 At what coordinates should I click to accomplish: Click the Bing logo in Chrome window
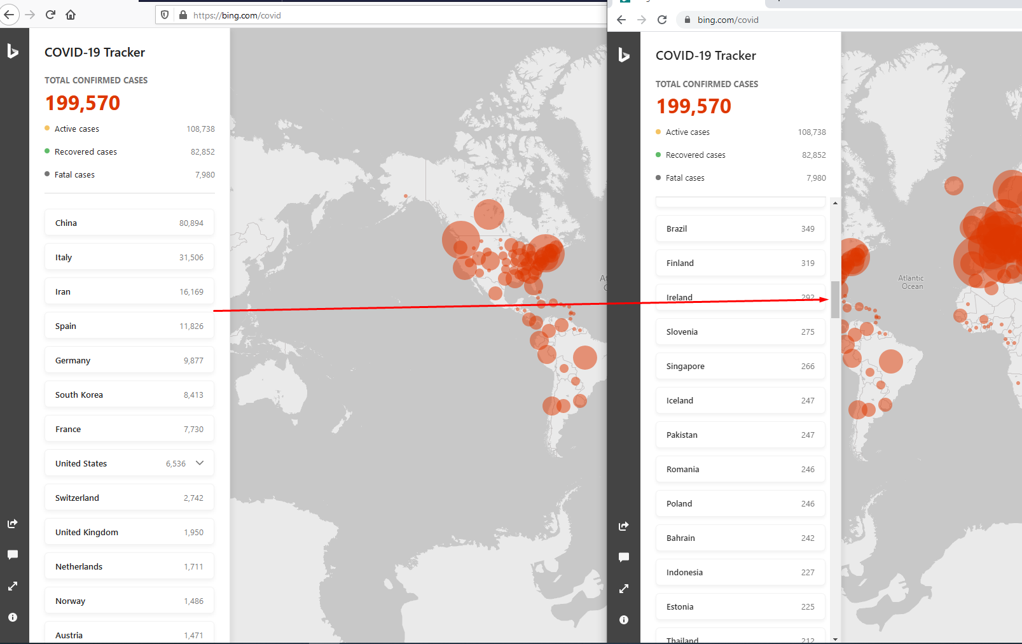click(x=624, y=55)
